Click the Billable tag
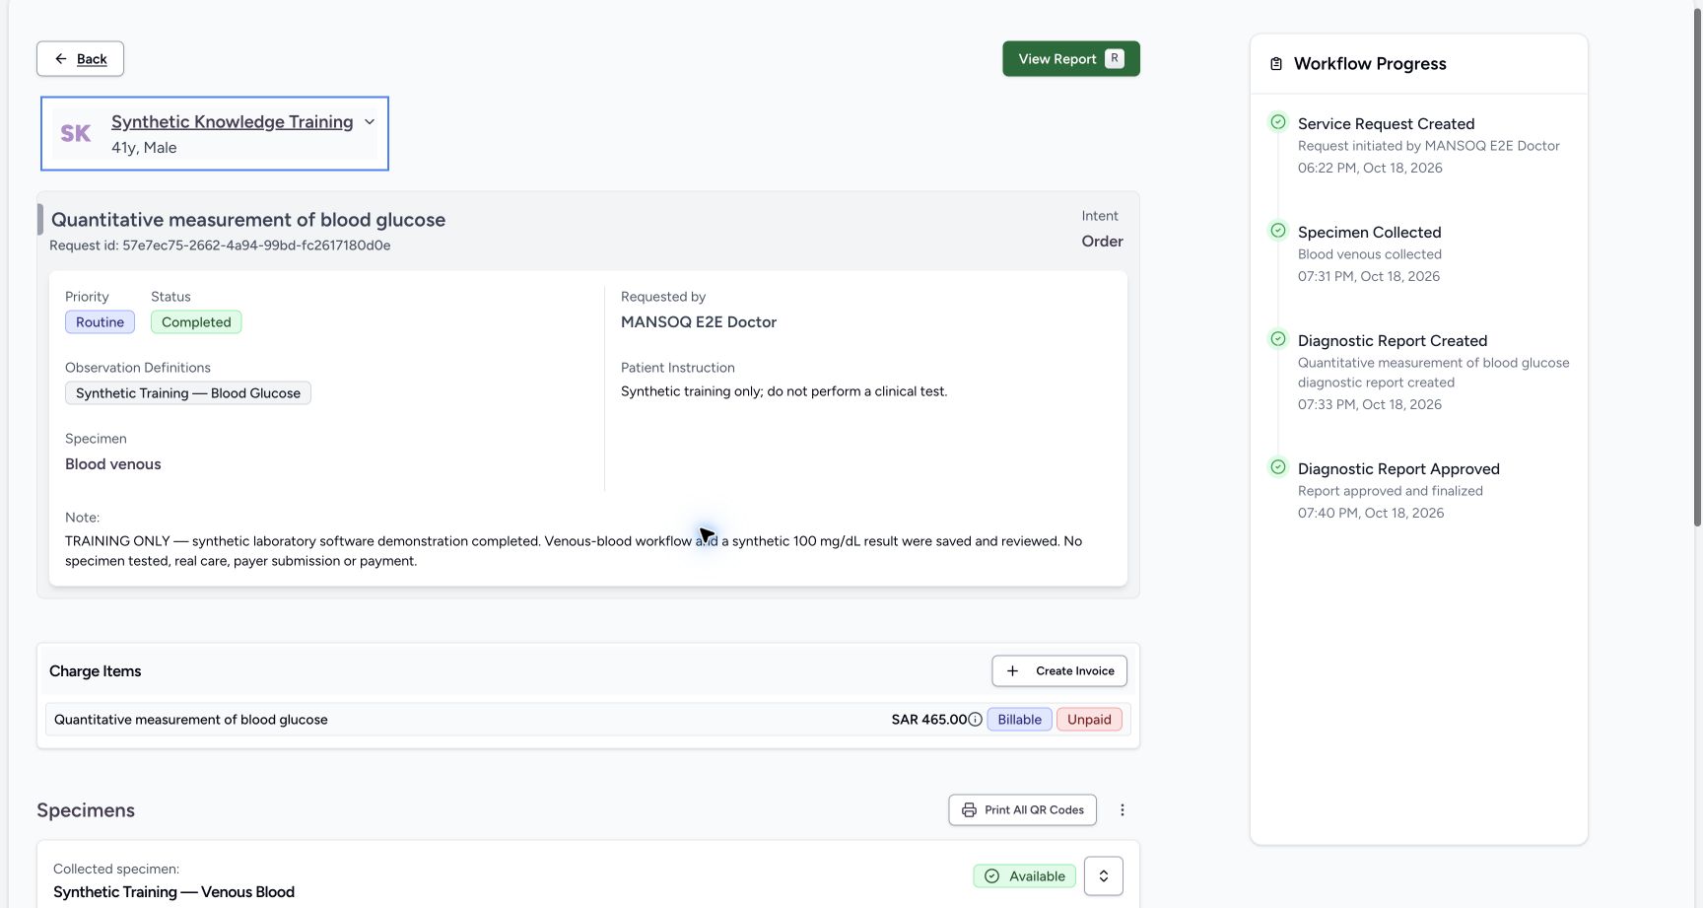 (1019, 720)
